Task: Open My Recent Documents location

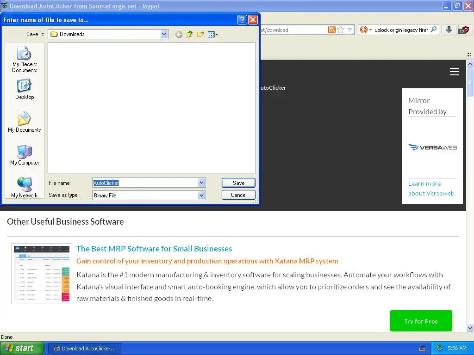Action: [25, 60]
